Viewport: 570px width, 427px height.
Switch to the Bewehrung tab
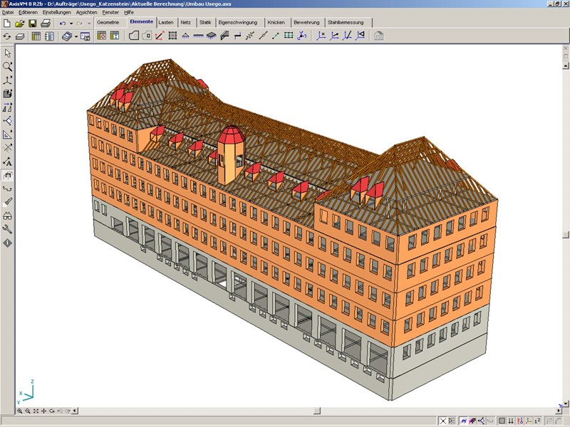(306, 23)
